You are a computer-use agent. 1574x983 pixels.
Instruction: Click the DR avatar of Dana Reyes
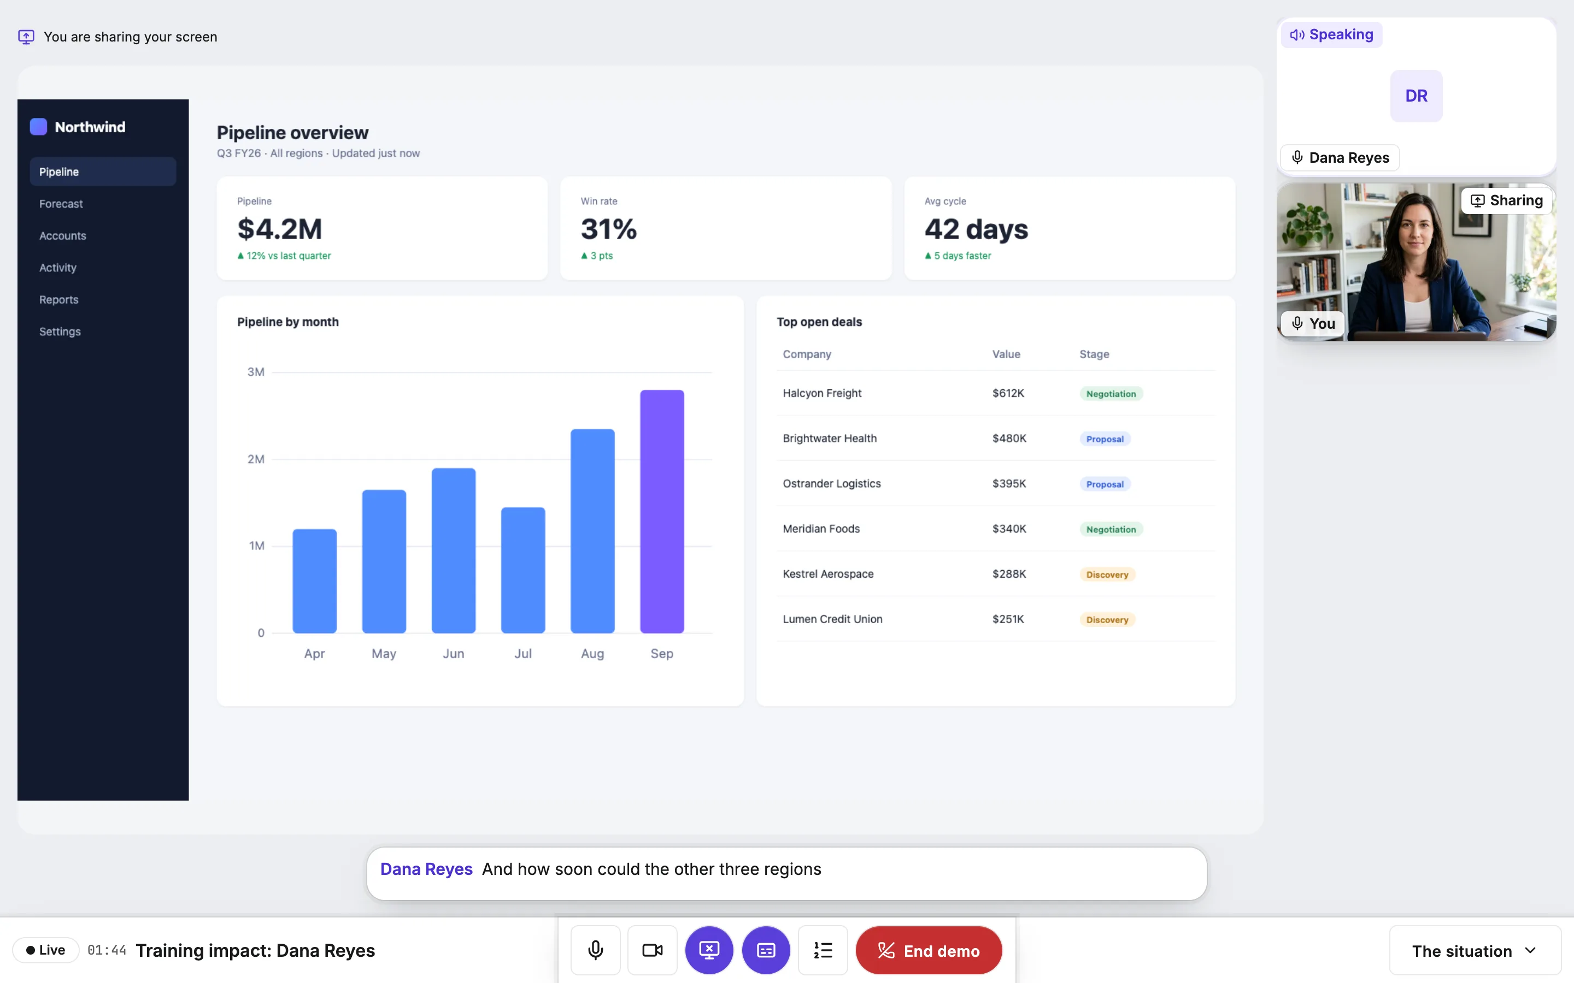click(1416, 96)
